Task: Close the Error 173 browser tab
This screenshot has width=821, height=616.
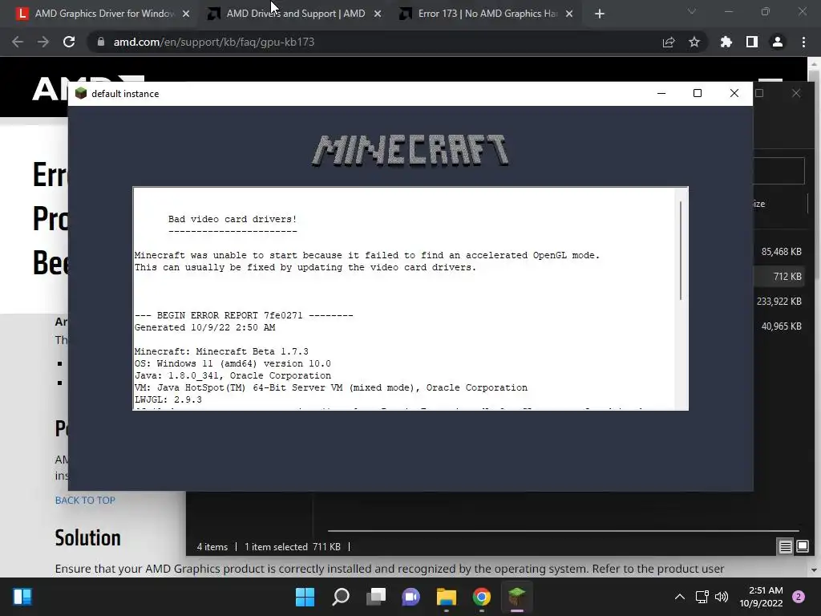Action: (x=569, y=14)
